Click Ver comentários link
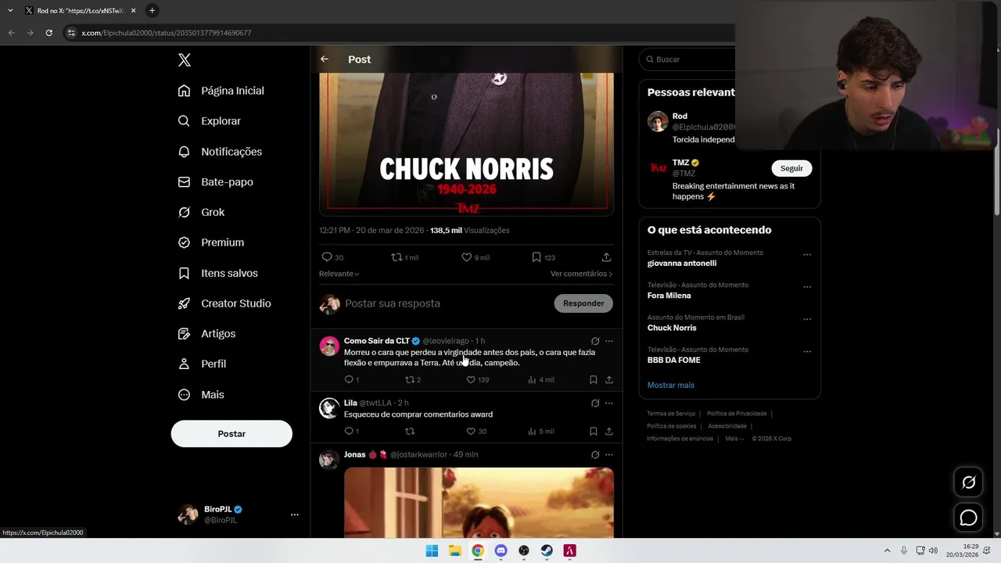The height and width of the screenshot is (563, 1001). (x=581, y=274)
